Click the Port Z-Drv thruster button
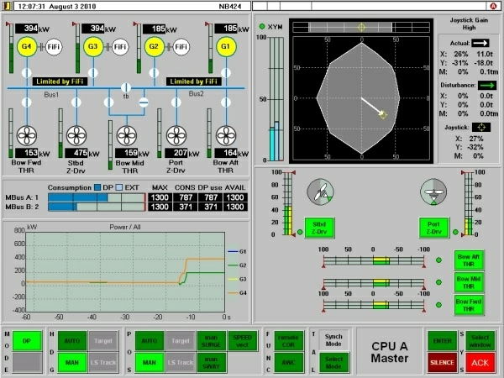 435,227
